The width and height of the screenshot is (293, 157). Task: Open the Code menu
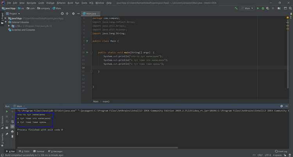pyautogui.click(x=41, y=3)
